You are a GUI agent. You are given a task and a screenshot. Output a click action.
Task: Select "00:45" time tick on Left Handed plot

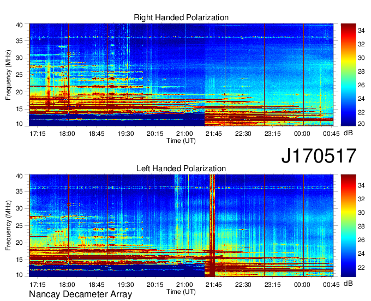tap(331, 285)
